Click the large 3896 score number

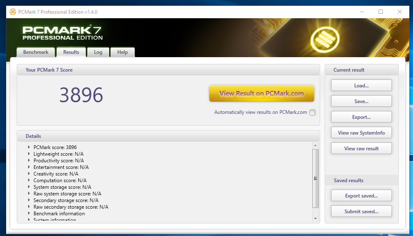click(x=81, y=95)
